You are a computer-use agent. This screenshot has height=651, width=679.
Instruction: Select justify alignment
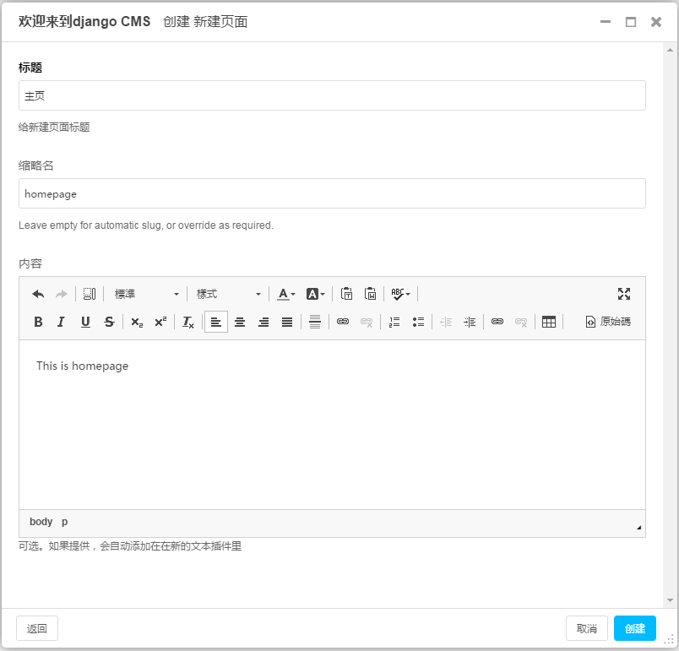(287, 322)
